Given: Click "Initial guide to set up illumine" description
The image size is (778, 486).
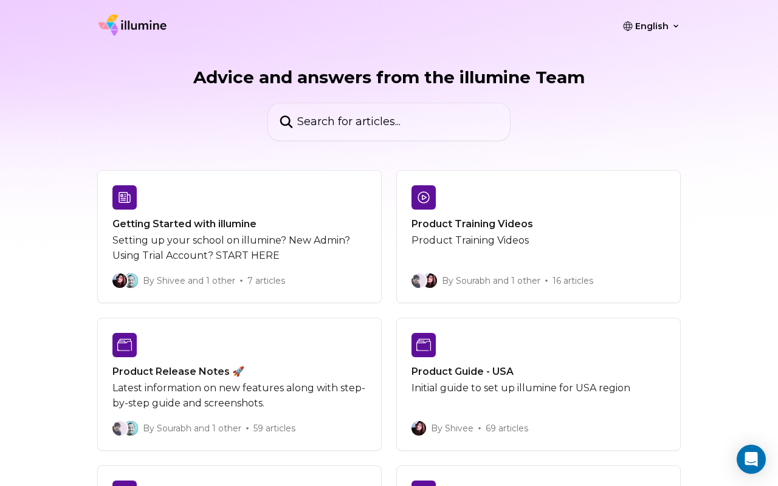Looking at the screenshot, I should click(521, 388).
